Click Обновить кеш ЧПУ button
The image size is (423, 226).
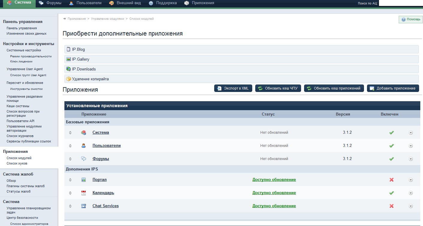pyautogui.click(x=278, y=88)
